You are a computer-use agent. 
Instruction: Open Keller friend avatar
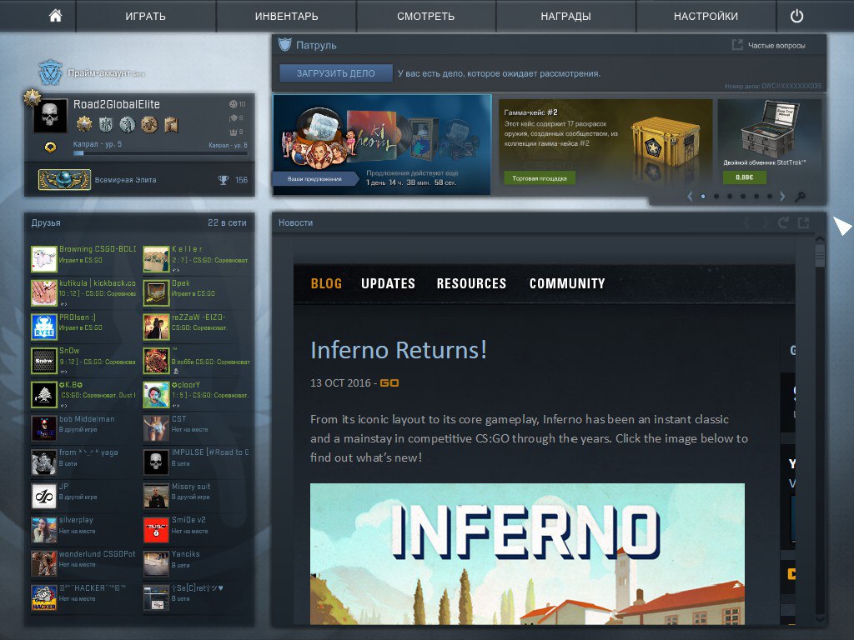pos(156,259)
